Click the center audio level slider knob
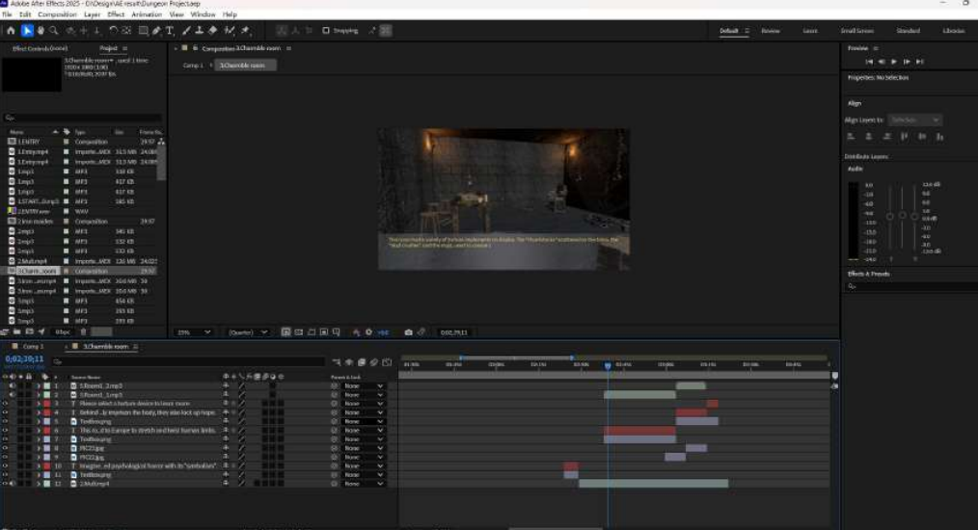This screenshot has width=978, height=530. coord(902,215)
